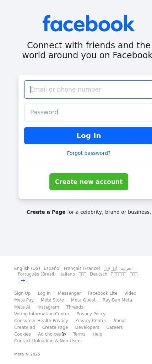This screenshot has width=152, height=364.
Task: Click the blue Log In button
Action: coord(88,136)
